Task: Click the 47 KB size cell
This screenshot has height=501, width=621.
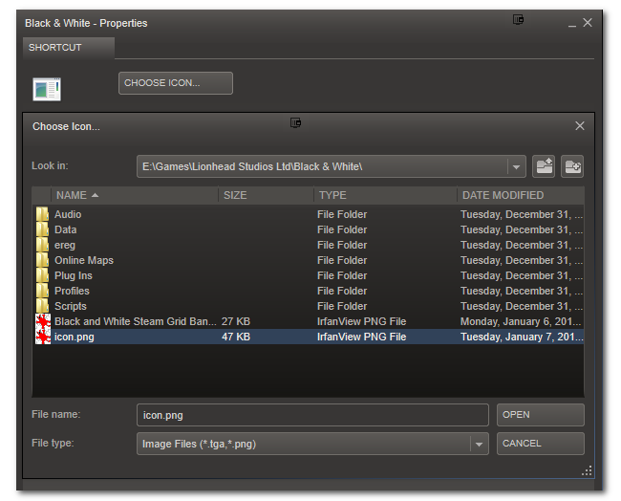Action: pyautogui.click(x=236, y=337)
